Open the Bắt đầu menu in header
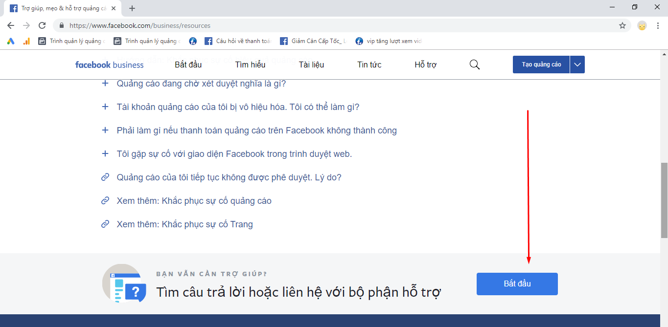668x327 pixels. pos(188,65)
